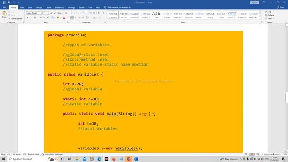Click Accessibility: Investigate in status bar
Screen dimensions: 288x162
point(53,154)
